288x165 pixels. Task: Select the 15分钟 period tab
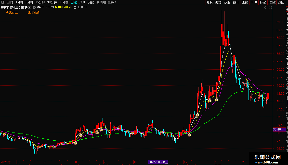click(40, 2)
